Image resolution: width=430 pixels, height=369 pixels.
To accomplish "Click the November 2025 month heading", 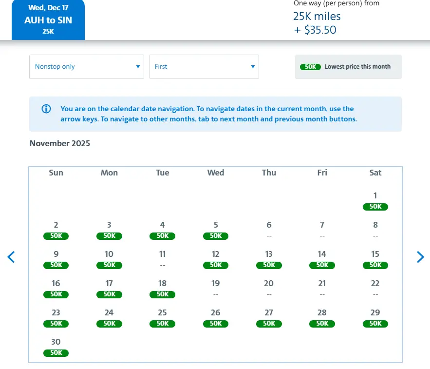I will 60,143.
